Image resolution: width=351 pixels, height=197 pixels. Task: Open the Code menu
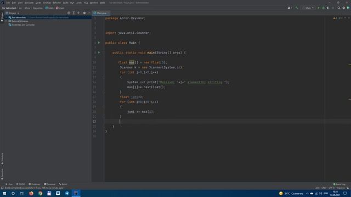38,3
